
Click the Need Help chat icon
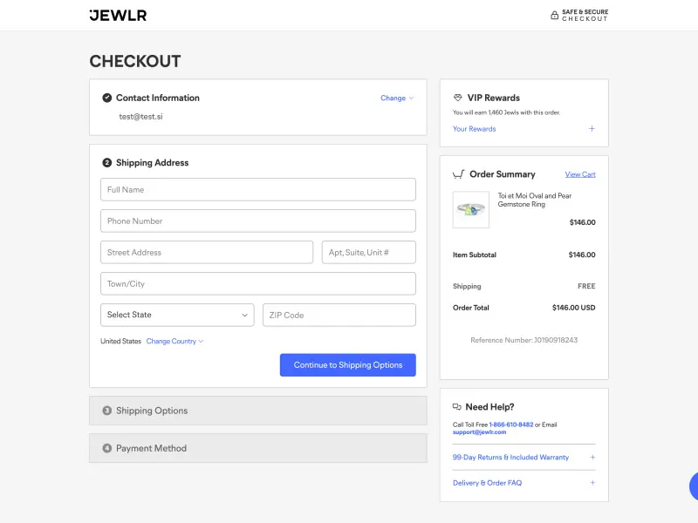click(457, 407)
